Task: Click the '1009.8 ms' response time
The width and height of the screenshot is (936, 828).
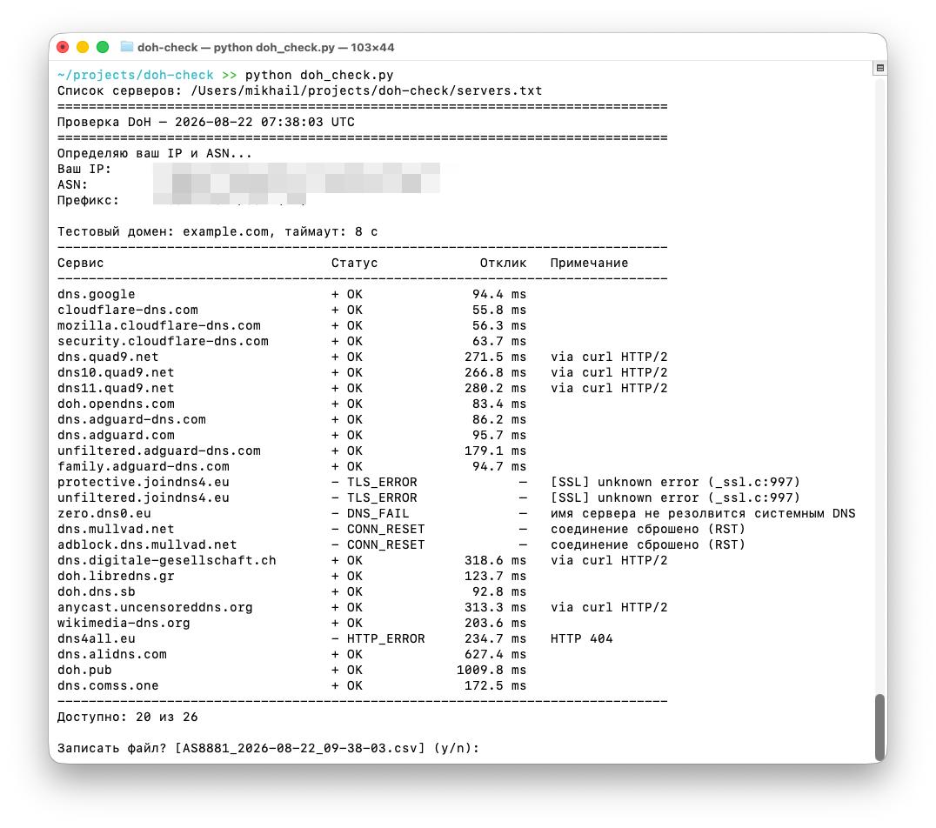Action: click(x=491, y=671)
